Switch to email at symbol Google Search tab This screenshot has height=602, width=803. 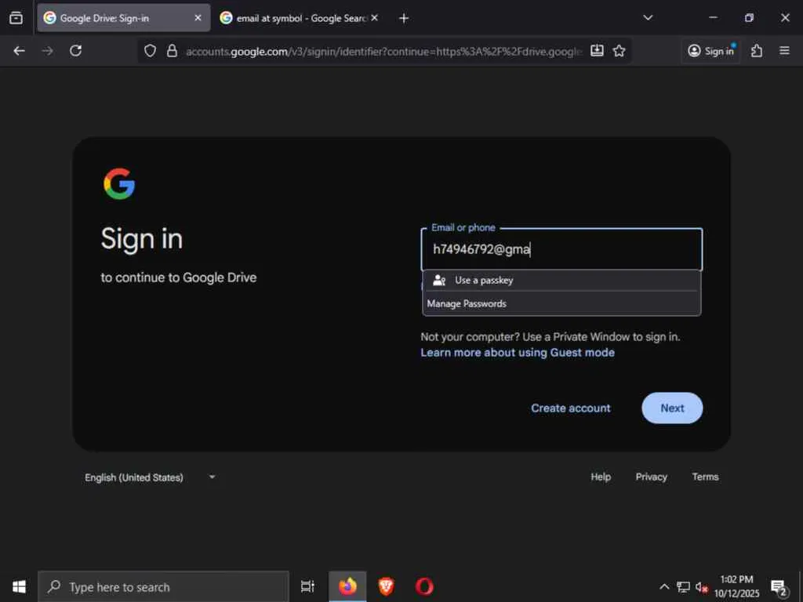tap(300, 18)
